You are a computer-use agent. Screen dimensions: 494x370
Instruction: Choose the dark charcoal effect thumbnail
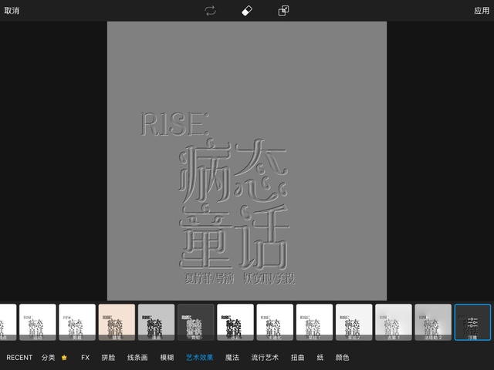coord(196,322)
